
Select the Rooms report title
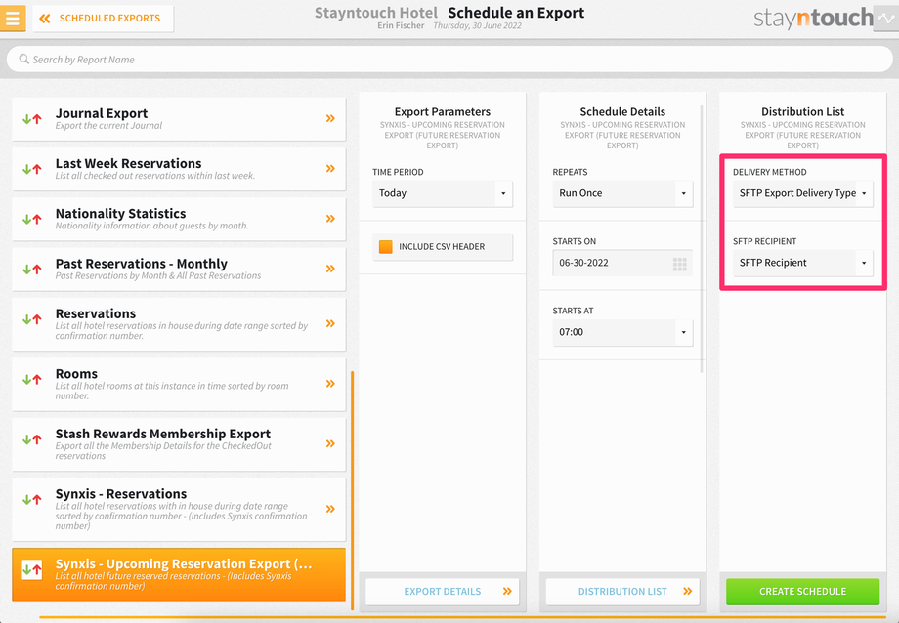76,374
